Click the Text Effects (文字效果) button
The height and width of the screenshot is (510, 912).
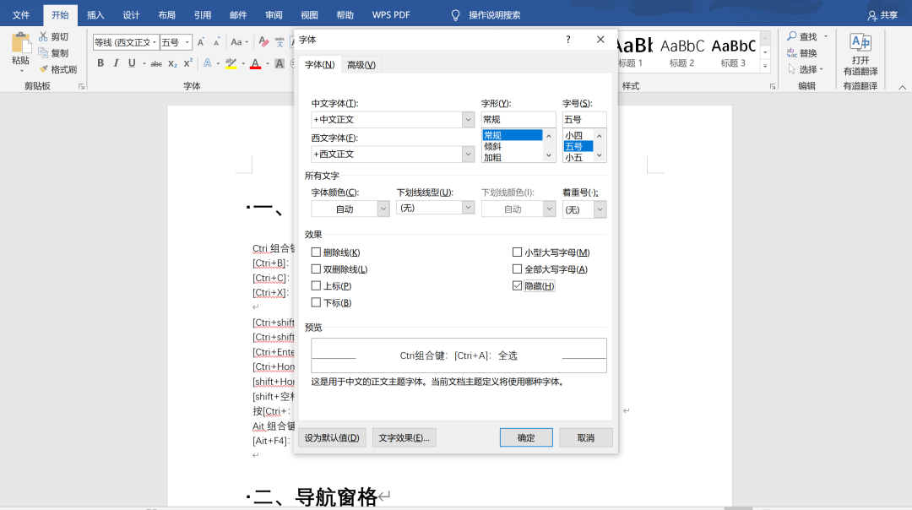(404, 437)
